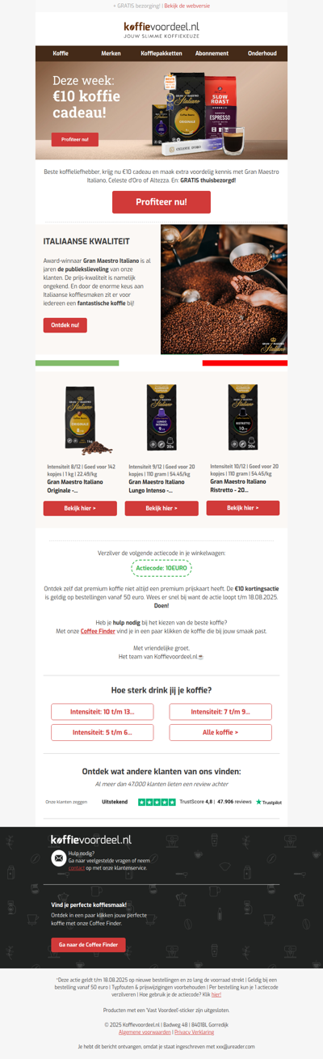Image resolution: width=323 pixels, height=1059 pixels.
Task: Click the green Trustpilot star rating
Action: 157,802
